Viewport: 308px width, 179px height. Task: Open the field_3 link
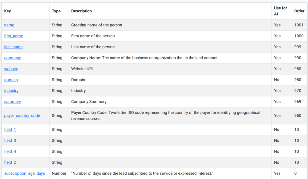click(x=10, y=140)
